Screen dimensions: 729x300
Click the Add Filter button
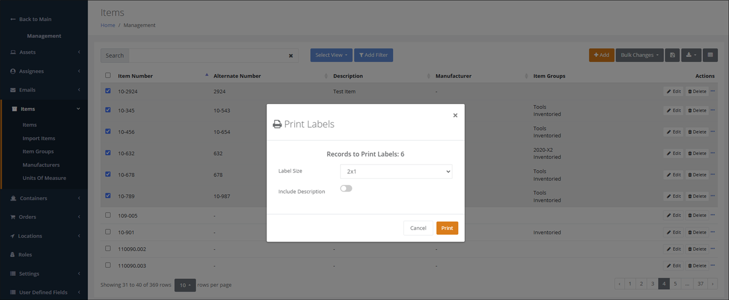tap(373, 55)
